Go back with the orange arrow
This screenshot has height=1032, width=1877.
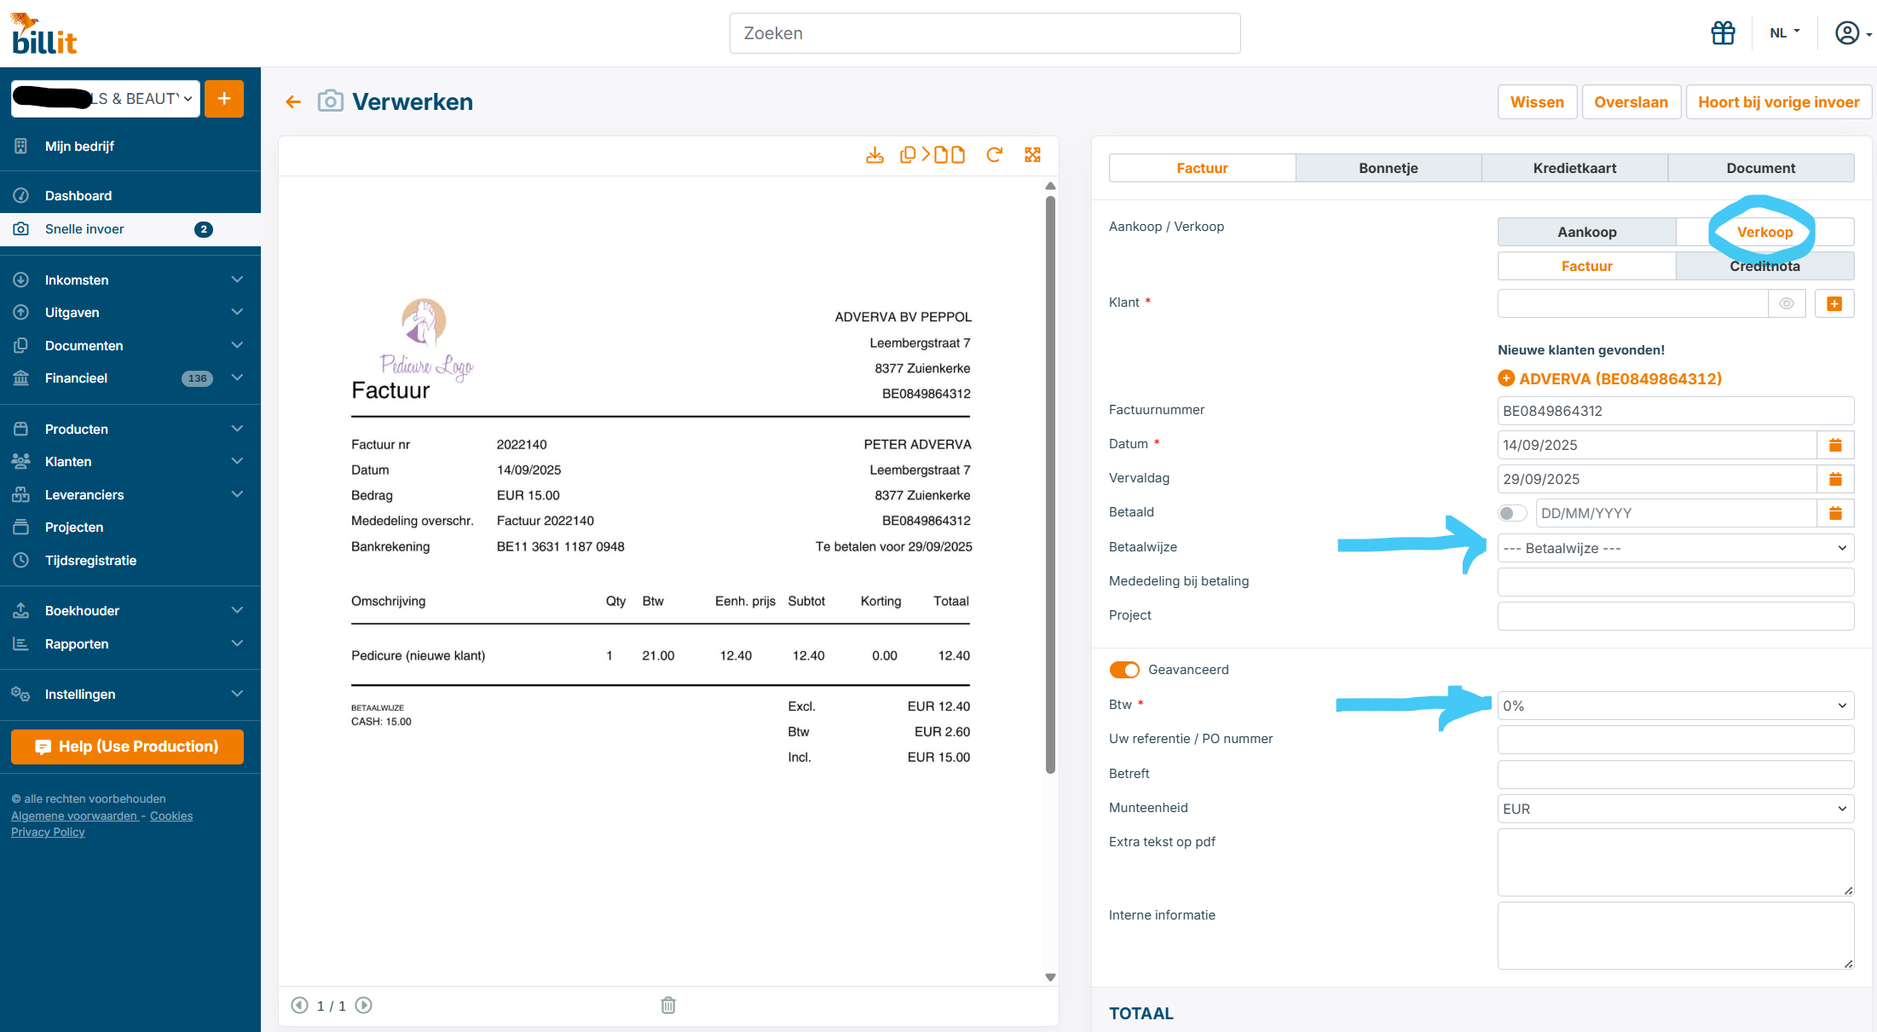click(293, 102)
